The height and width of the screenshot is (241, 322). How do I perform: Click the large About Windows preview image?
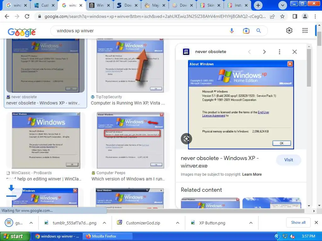coord(241,104)
